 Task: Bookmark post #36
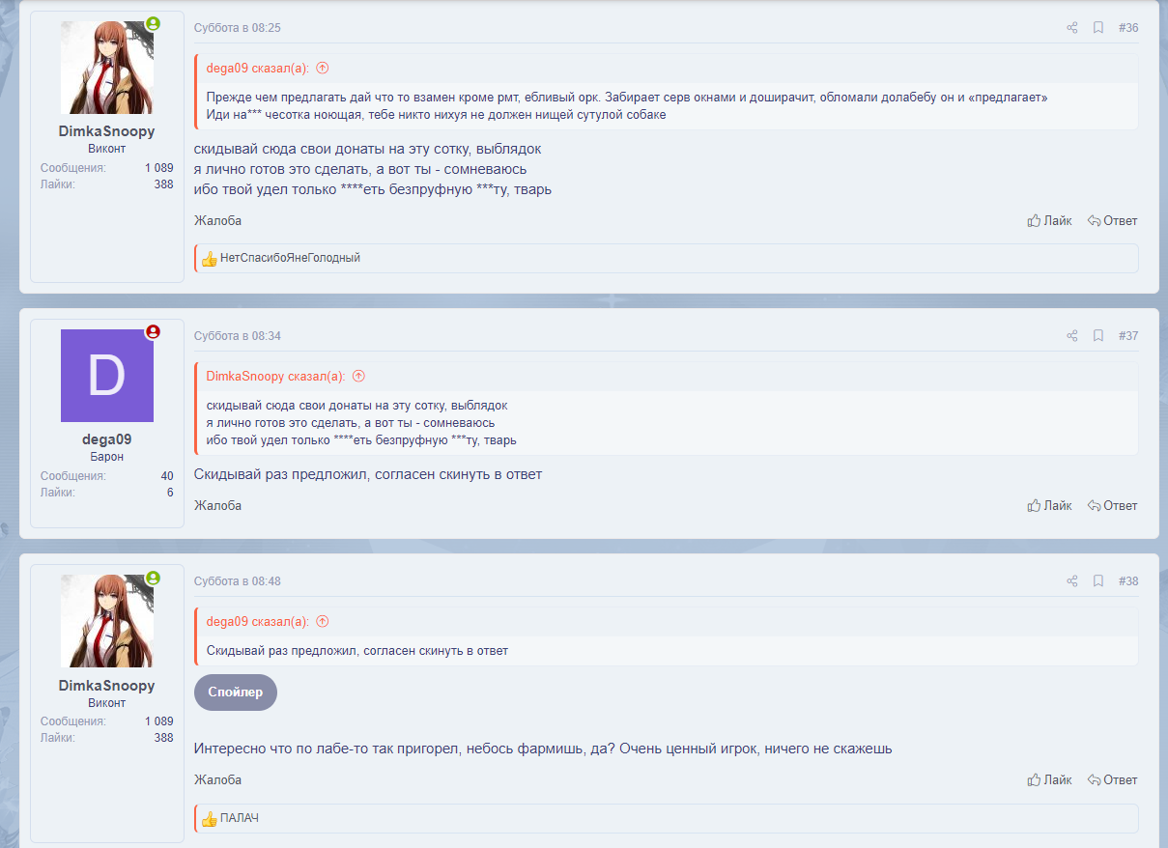tap(1098, 28)
